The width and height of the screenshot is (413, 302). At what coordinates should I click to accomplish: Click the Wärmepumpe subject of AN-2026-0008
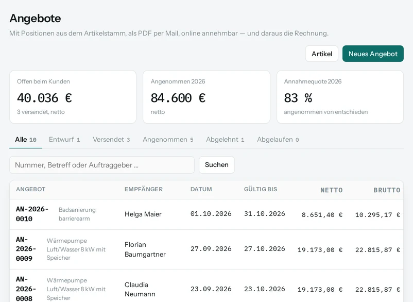[x=76, y=289]
